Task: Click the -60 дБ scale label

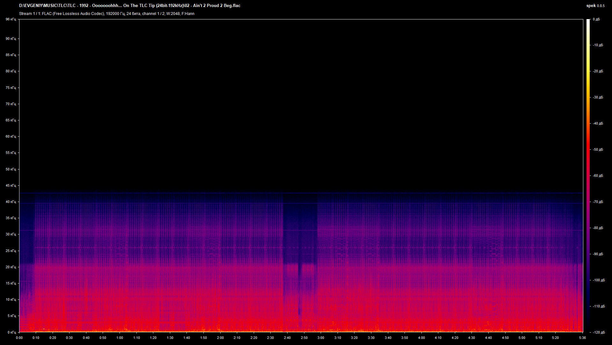Action: click(598, 176)
